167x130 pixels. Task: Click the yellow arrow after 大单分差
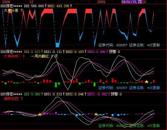pyautogui.click(x=22, y=11)
